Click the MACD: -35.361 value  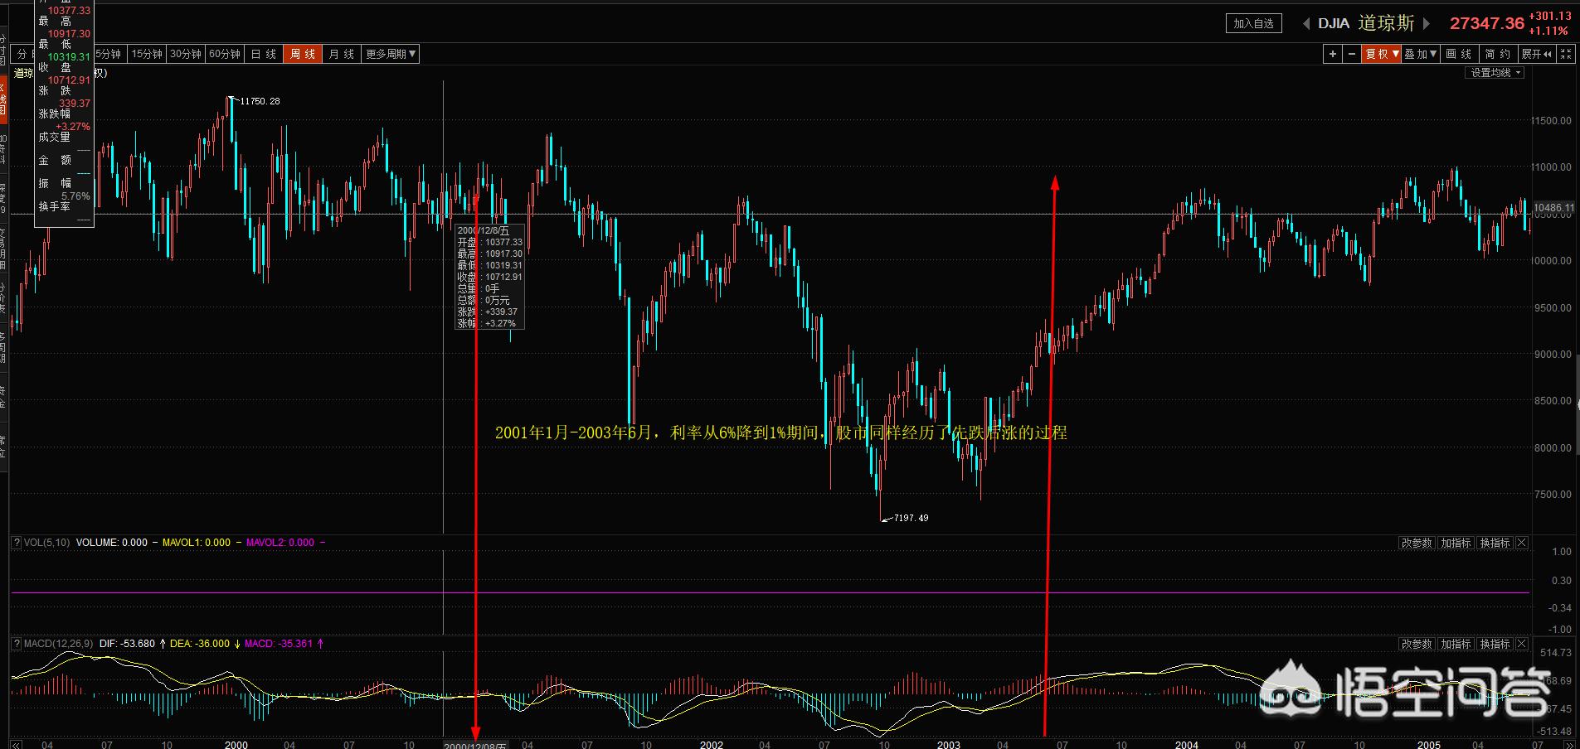coord(279,644)
